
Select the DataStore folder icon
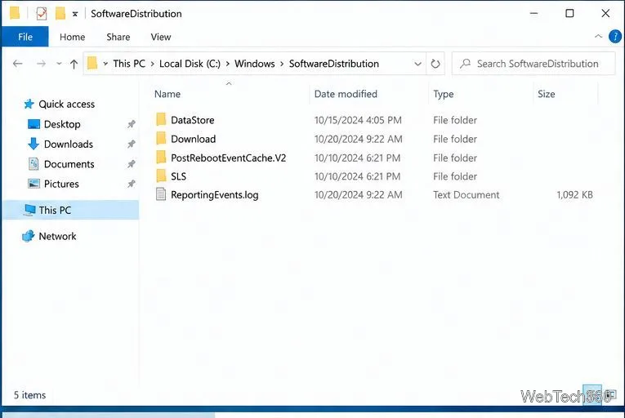(x=161, y=119)
